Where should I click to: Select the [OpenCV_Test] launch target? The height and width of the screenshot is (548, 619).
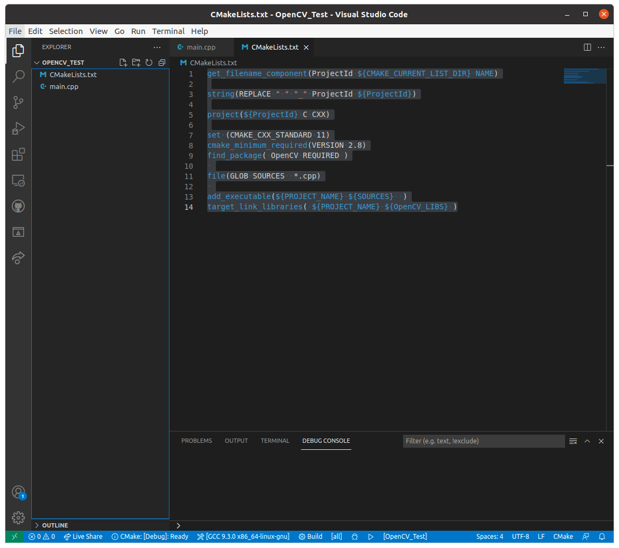tap(405, 537)
